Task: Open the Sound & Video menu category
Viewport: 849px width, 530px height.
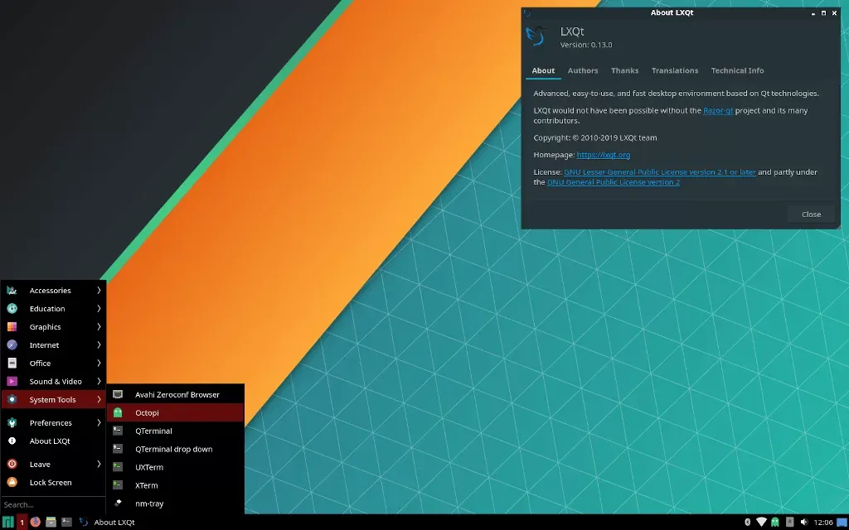Action: [x=54, y=381]
